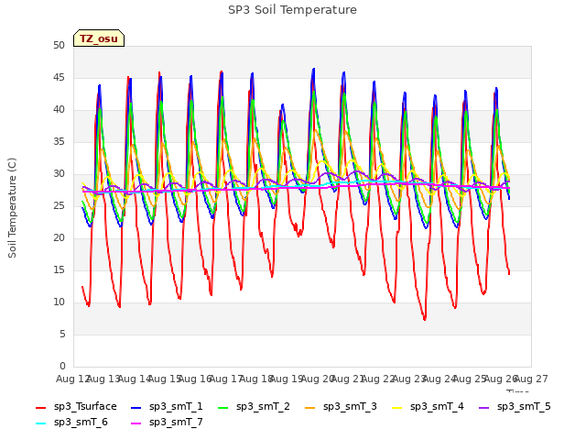Click the Soil Temperature (C) axis label
Image resolution: width=586 pixels, height=440 pixels.
click(x=12, y=208)
